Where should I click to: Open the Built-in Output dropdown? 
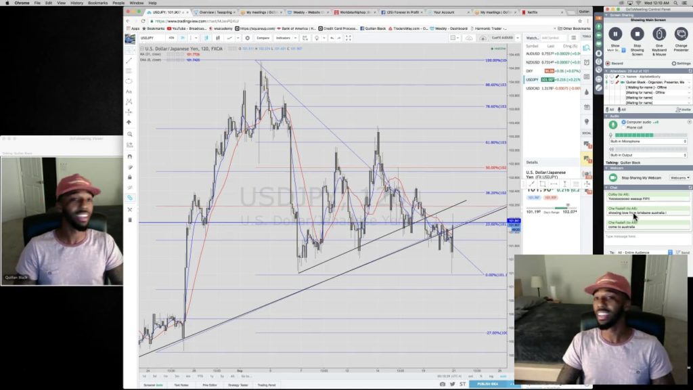click(648, 155)
